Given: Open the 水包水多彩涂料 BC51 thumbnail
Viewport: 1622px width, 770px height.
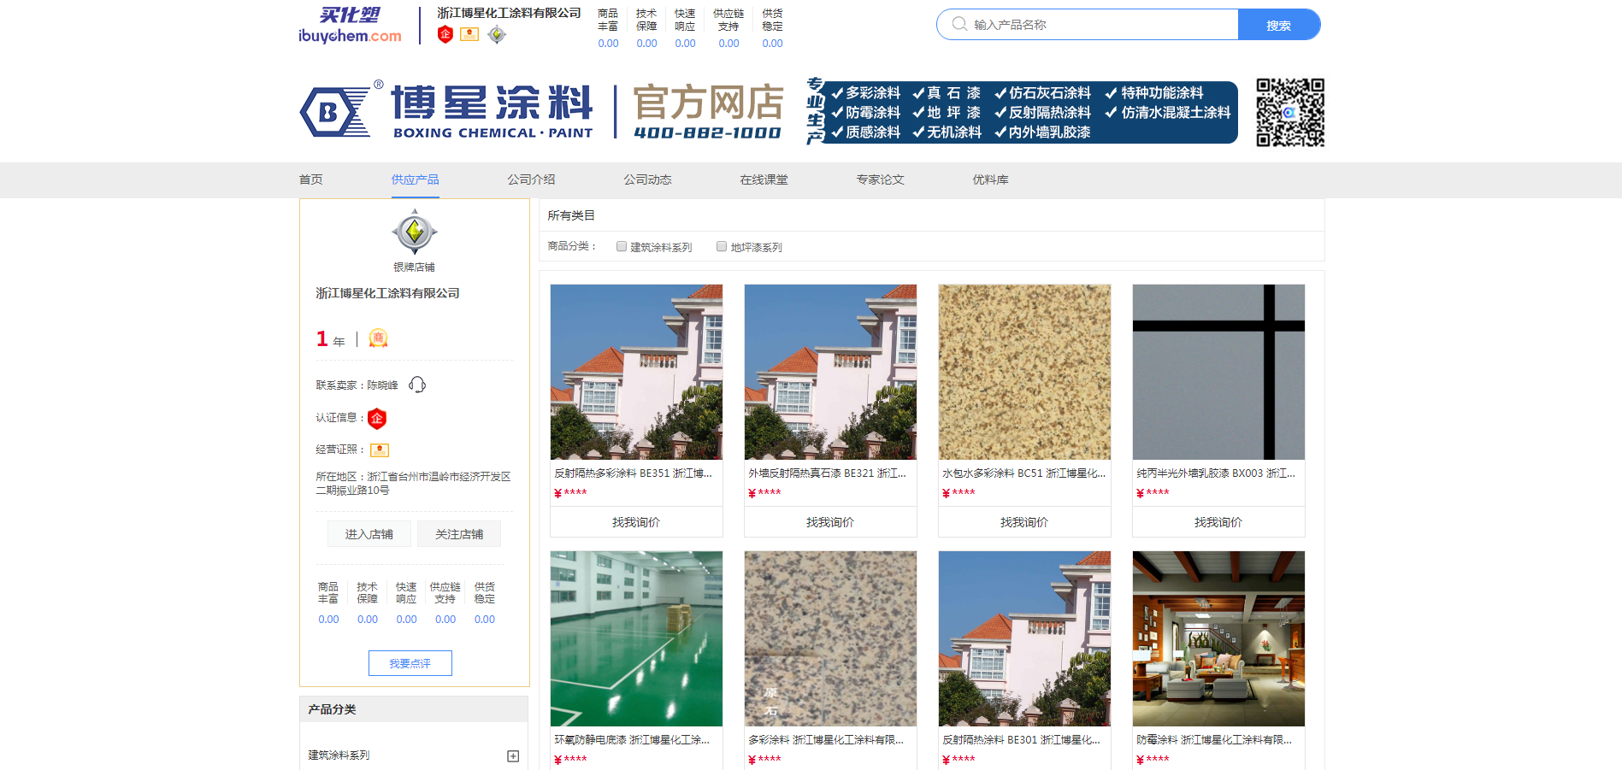Looking at the screenshot, I should [1024, 372].
